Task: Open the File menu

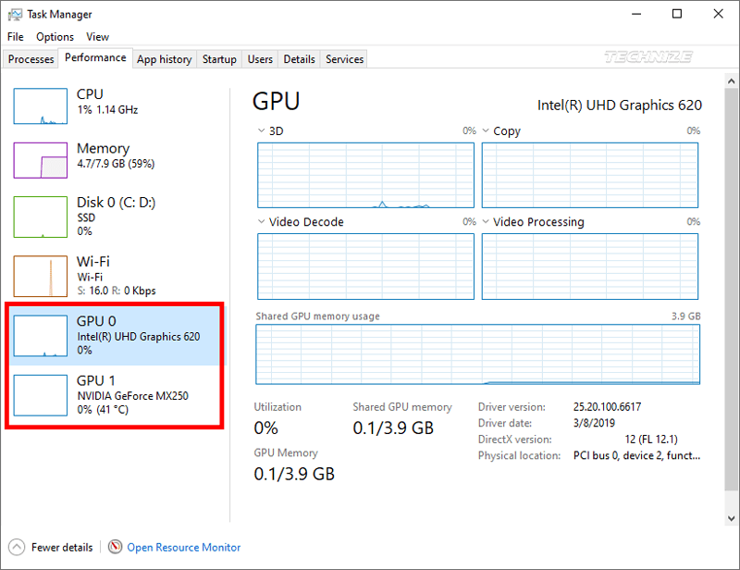Action: pos(16,37)
